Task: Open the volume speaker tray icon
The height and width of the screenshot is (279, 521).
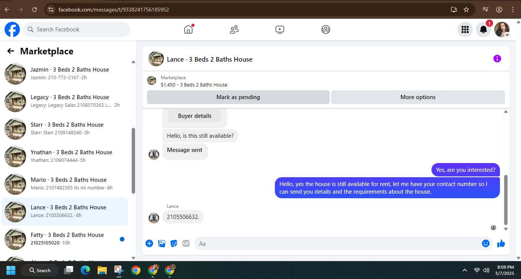Action: 487,270
